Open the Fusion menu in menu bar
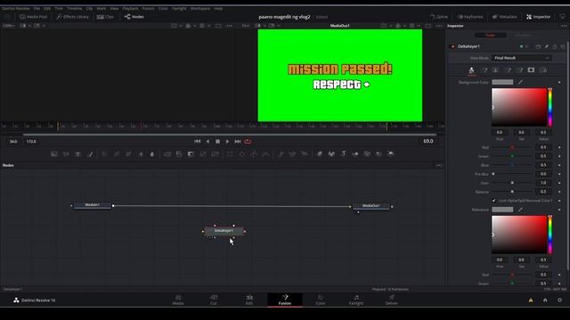 (x=148, y=8)
